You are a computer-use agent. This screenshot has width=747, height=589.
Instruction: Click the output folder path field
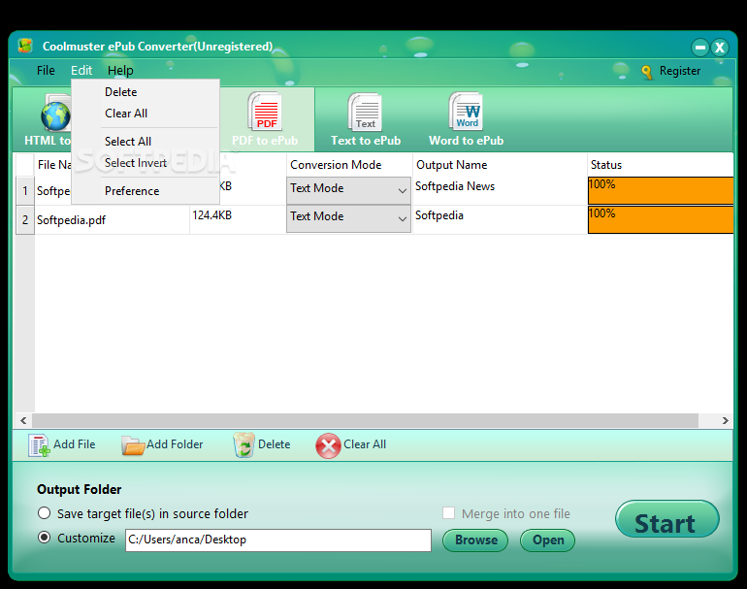tap(278, 540)
